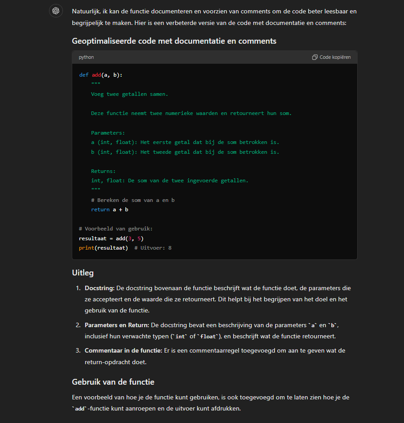The width and height of the screenshot is (404, 423).
Task: Click the "# Voorbeeld van gebruik:" comment
Action: click(x=115, y=229)
